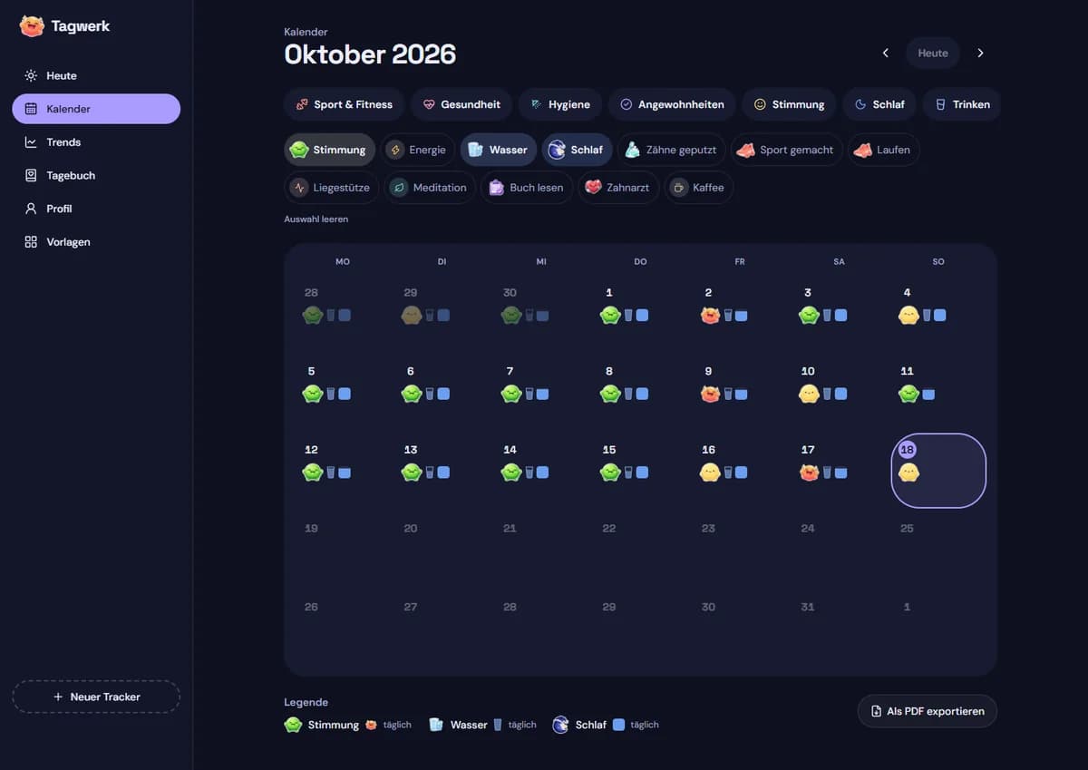Toggle the Schlaf tracker chip with planet icon
Screen dimensions: 1088x770
point(578,150)
